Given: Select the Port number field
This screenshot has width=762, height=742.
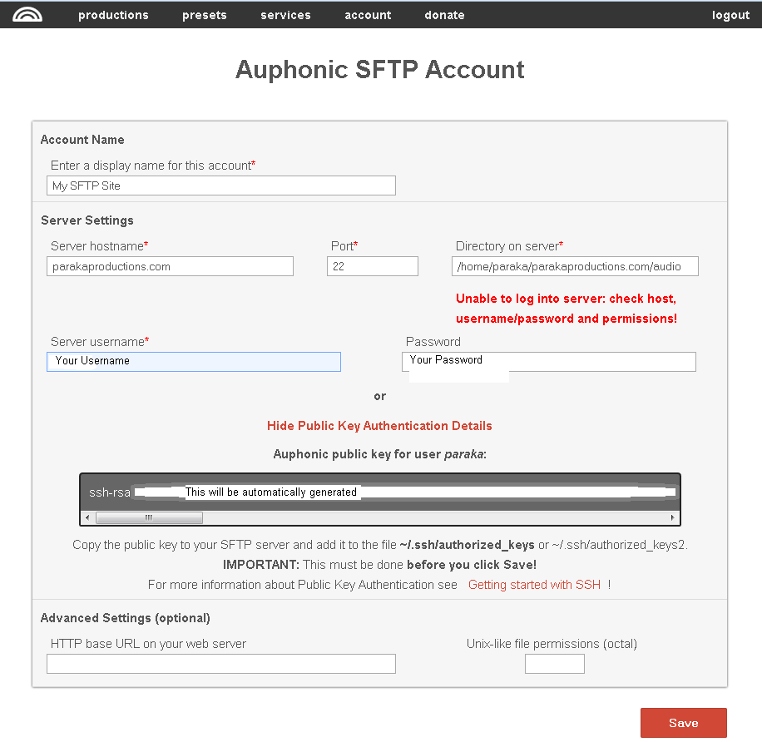Looking at the screenshot, I should pos(372,266).
